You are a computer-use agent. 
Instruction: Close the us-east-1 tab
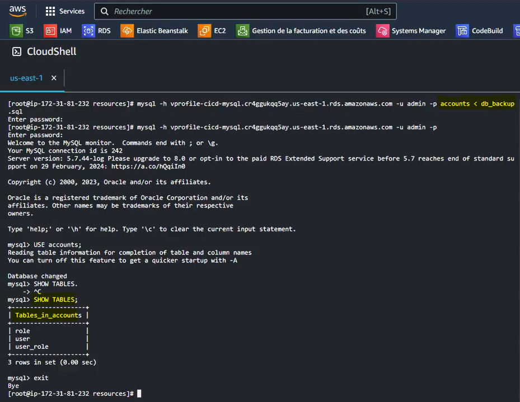pyautogui.click(x=54, y=78)
